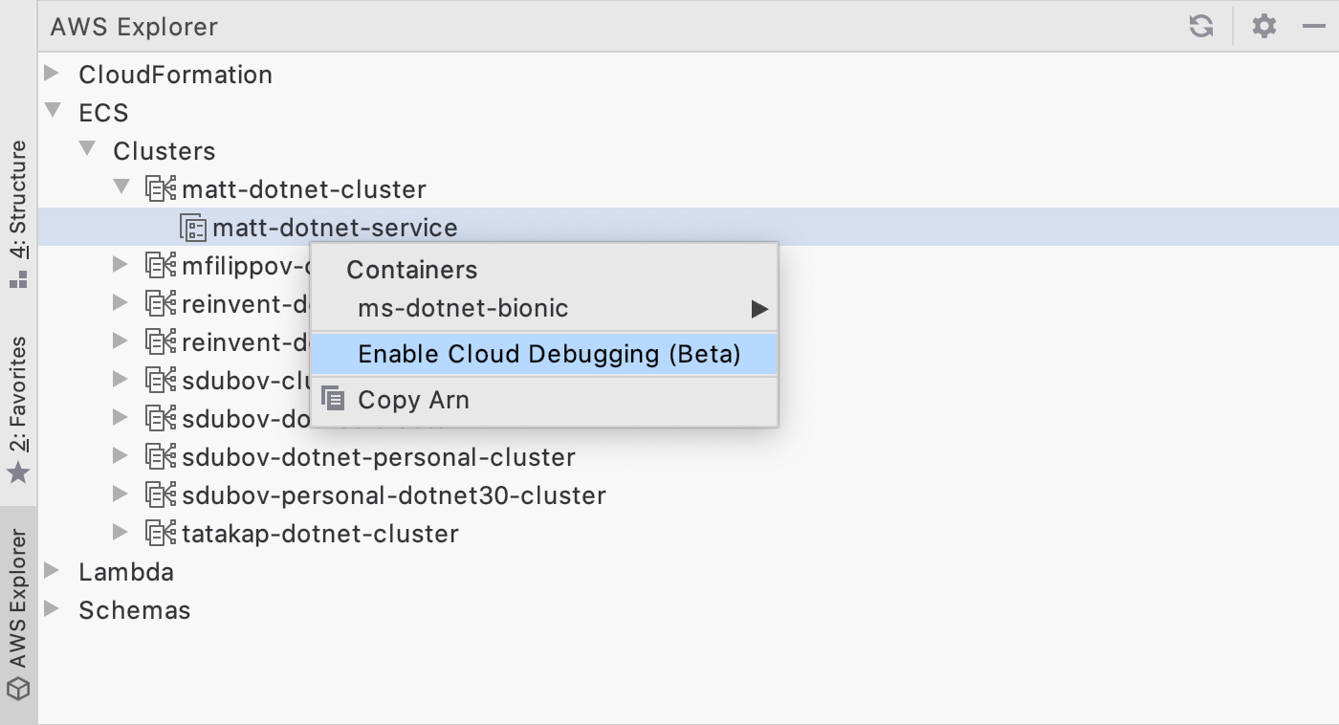The width and height of the screenshot is (1339, 725).
Task: Collapse the Clusters node
Action: 88,150
